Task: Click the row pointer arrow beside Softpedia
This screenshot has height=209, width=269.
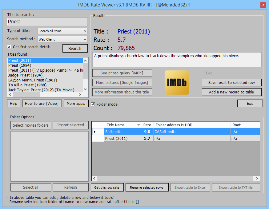Action: coord(94,132)
